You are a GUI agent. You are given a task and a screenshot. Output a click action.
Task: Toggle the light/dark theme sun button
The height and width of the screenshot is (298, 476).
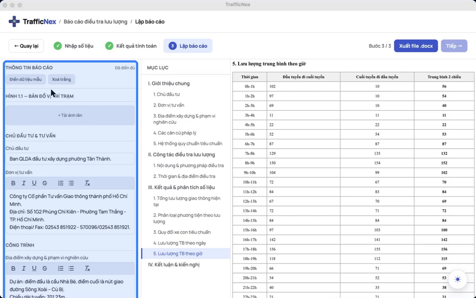pos(457,279)
